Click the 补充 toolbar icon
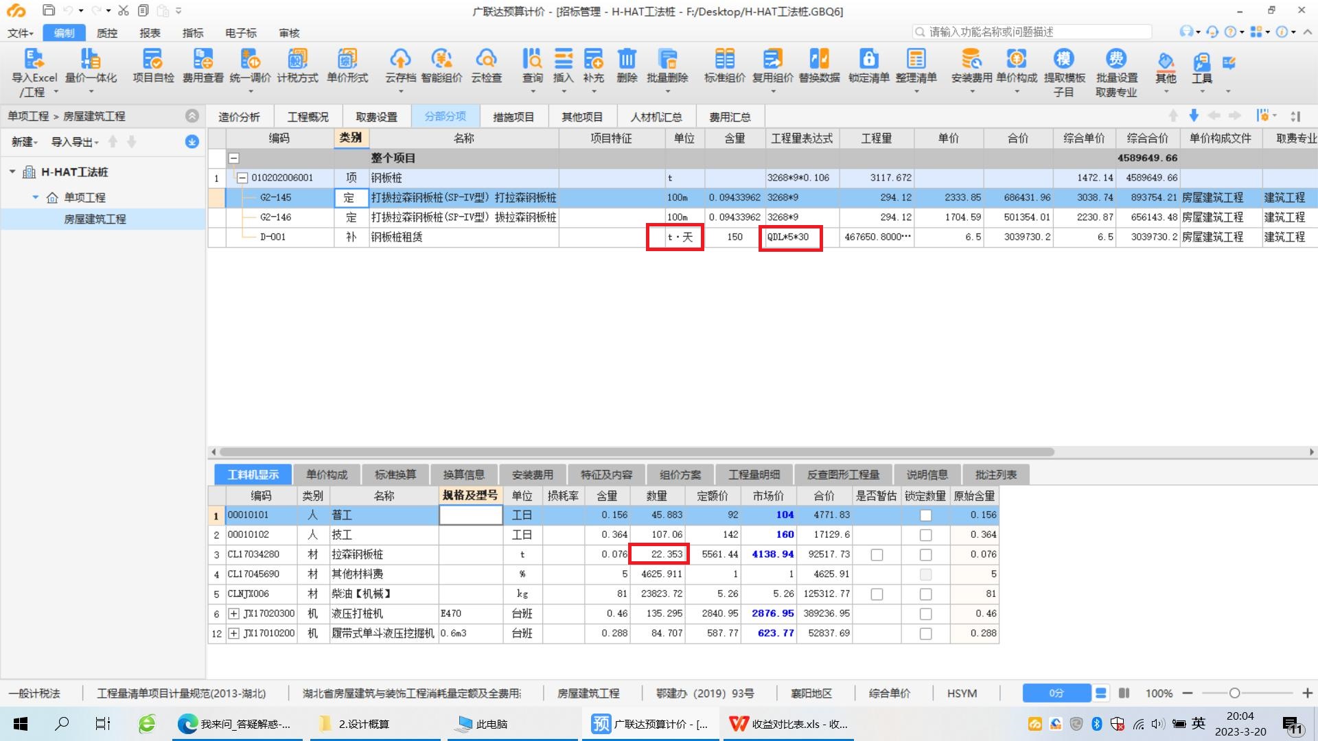1318x741 pixels. (593, 59)
